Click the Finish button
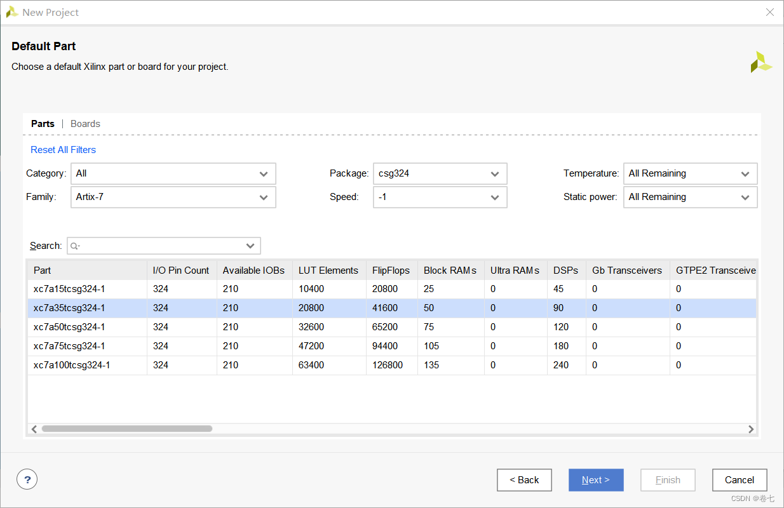The height and width of the screenshot is (508, 784). [668, 480]
